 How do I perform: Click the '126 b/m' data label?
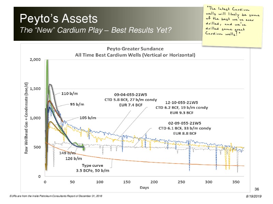pos(74,158)
